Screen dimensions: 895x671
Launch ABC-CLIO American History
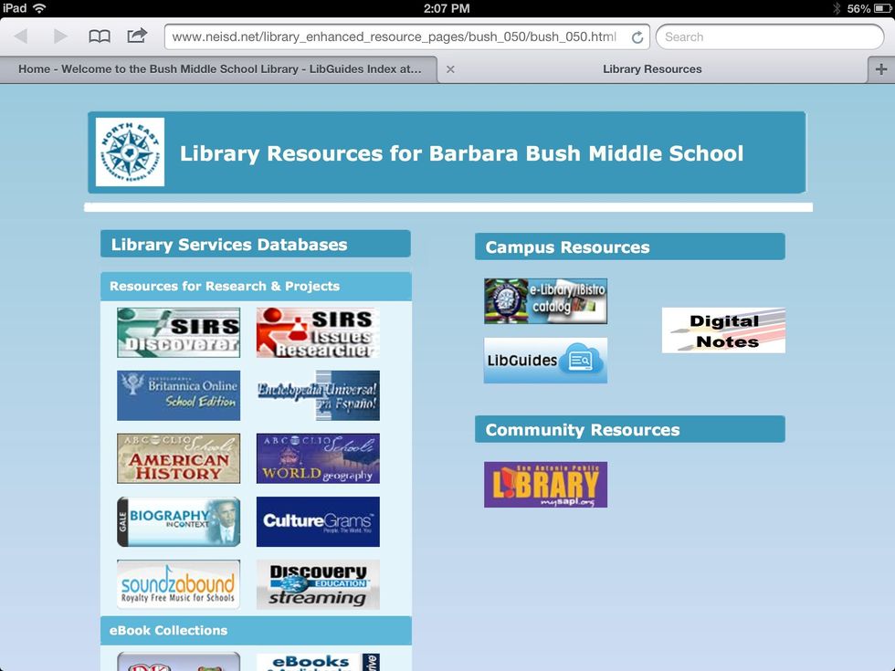(x=178, y=458)
